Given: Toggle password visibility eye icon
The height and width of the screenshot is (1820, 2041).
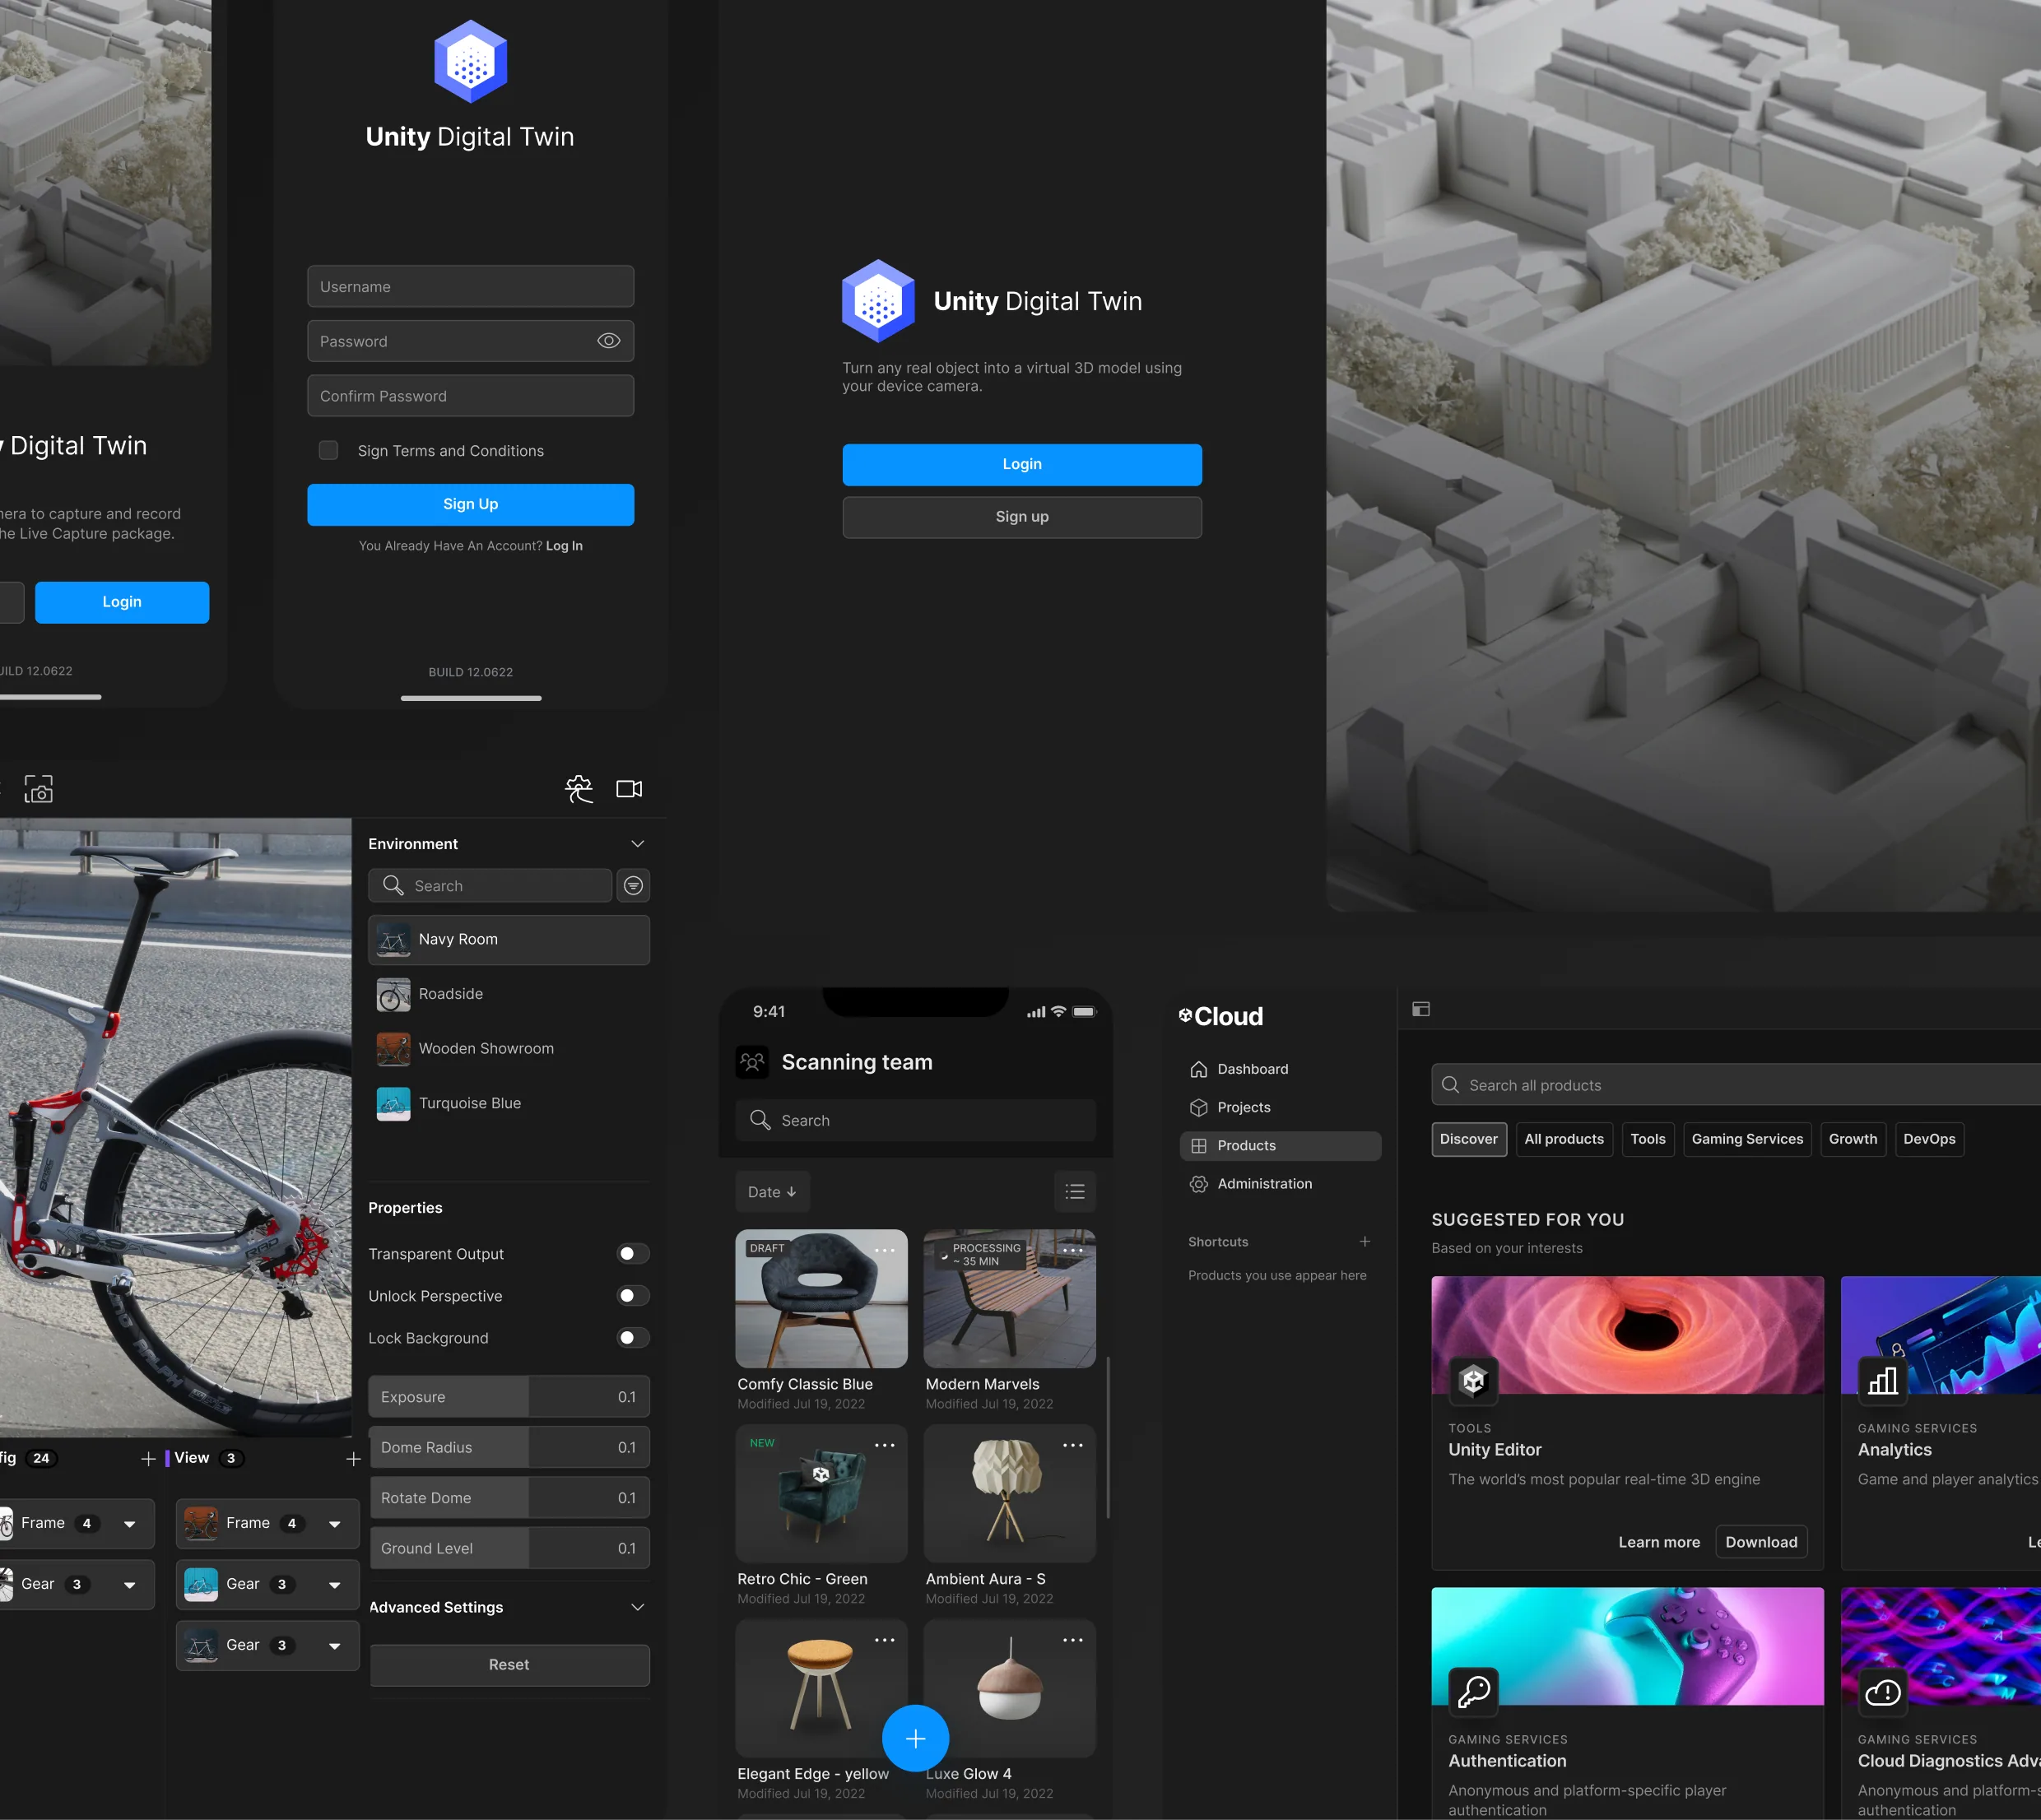Looking at the screenshot, I should click(608, 341).
